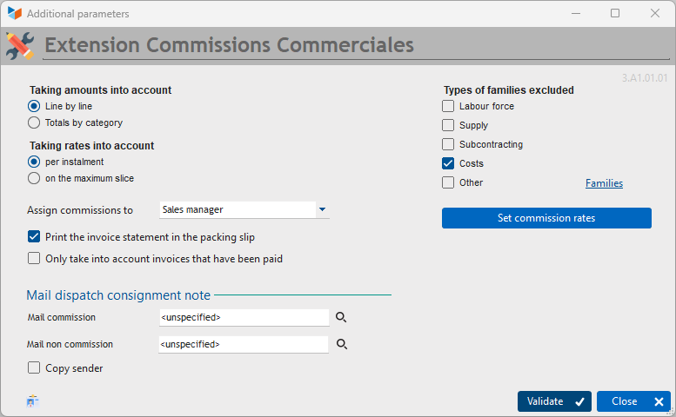Minimize the Additional parameters window

(576, 13)
